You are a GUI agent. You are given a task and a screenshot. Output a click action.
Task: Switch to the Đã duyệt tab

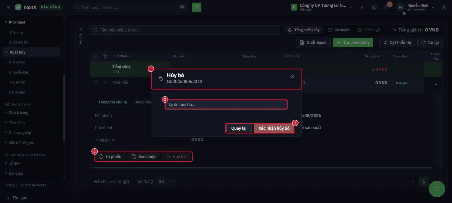click(x=338, y=30)
